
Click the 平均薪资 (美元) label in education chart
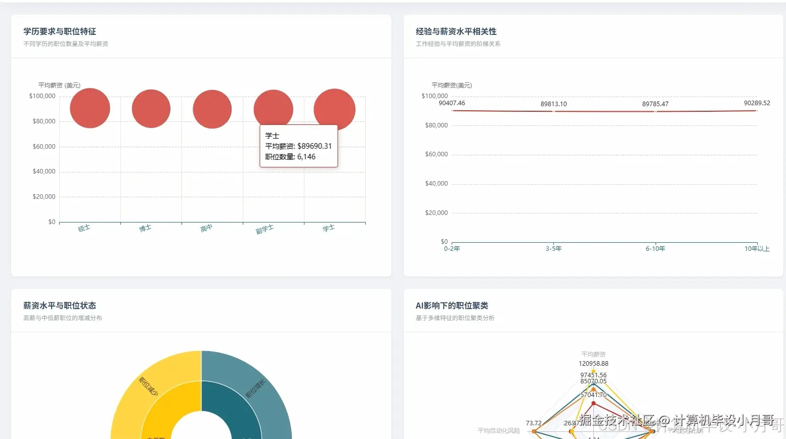click(x=59, y=85)
